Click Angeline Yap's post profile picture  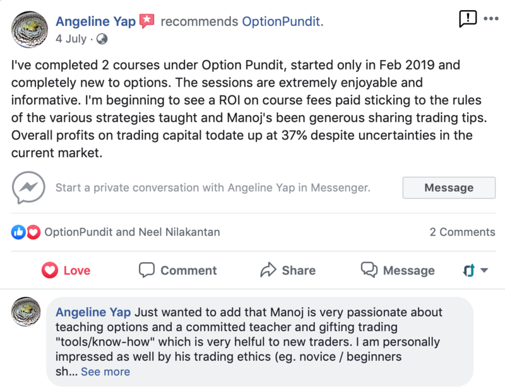pos(28,26)
